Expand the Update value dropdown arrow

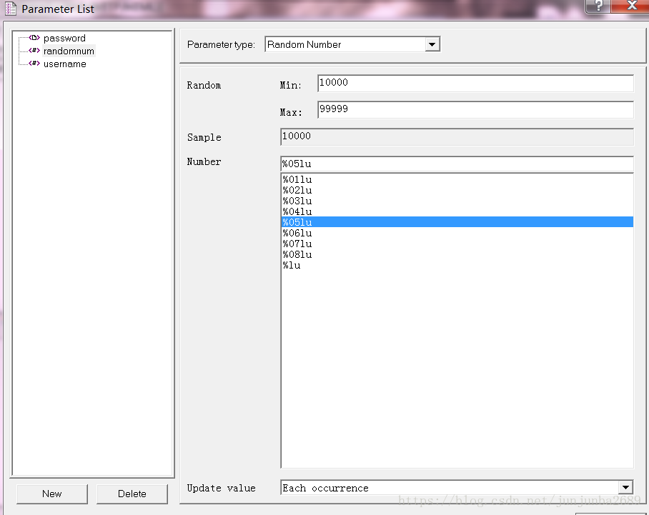click(625, 488)
